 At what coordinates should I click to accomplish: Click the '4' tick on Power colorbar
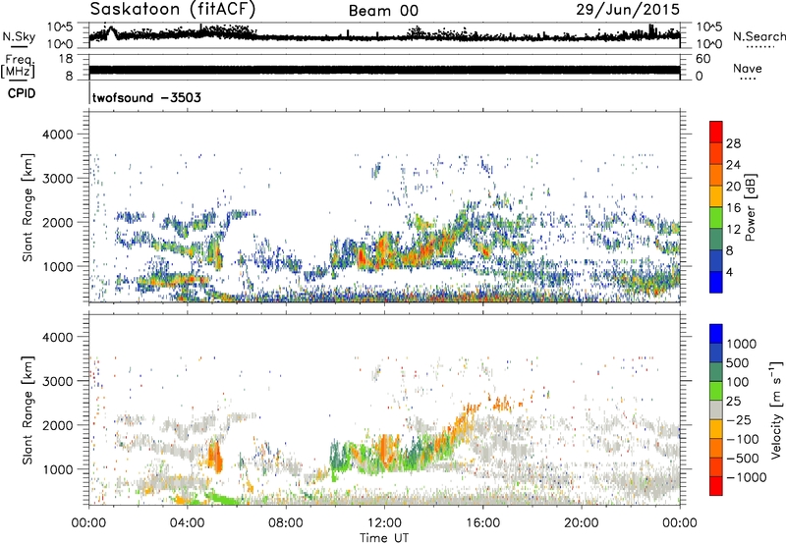[x=729, y=272]
